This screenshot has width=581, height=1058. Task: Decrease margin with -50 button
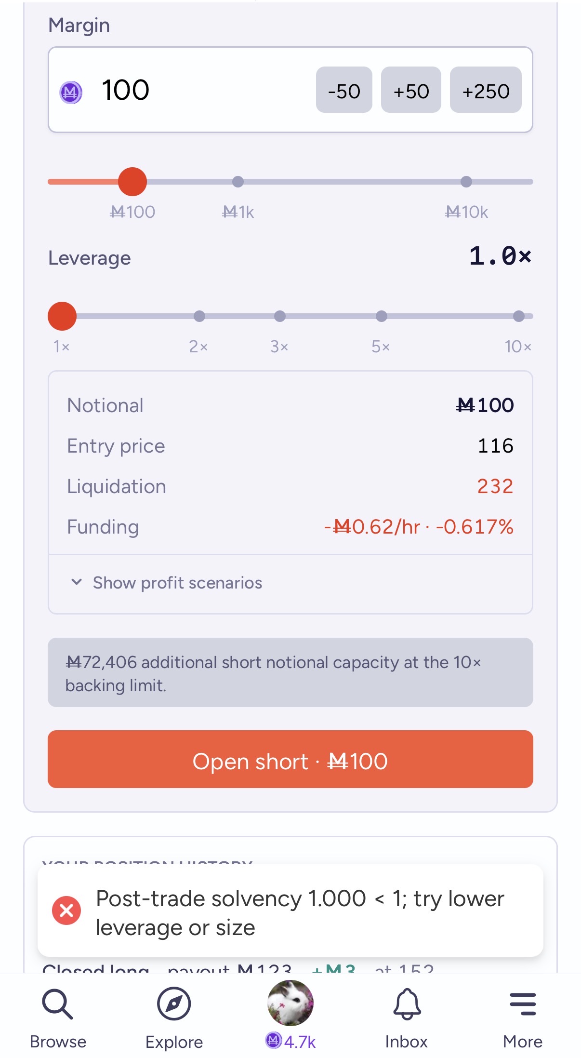tap(344, 90)
